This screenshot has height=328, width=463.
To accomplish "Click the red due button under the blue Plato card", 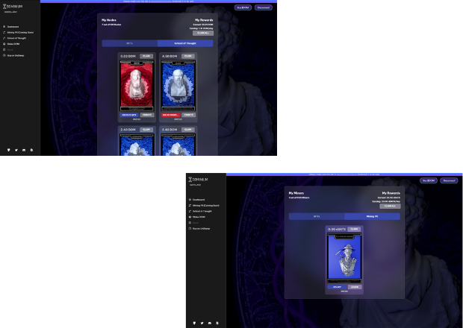I will pos(171,115).
